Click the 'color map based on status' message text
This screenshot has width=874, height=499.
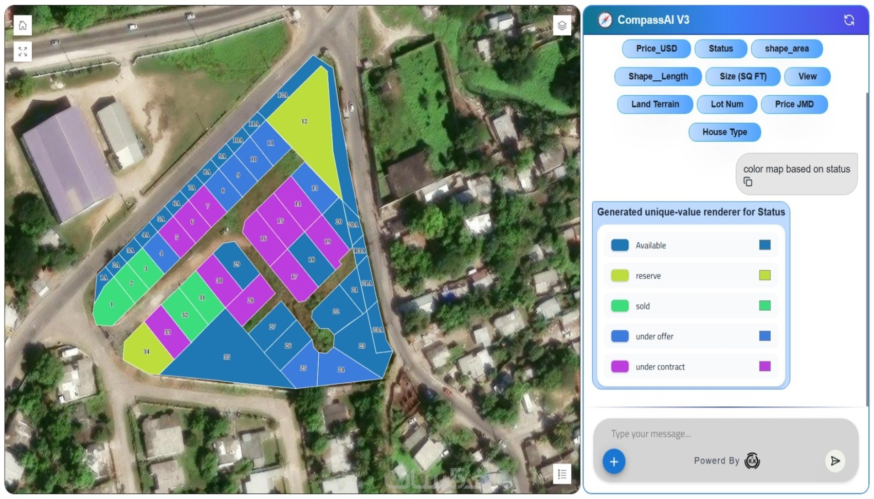point(796,169)
